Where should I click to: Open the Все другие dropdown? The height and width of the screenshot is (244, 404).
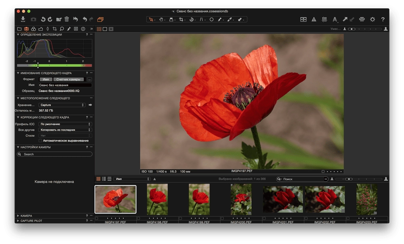coord(65,130)
